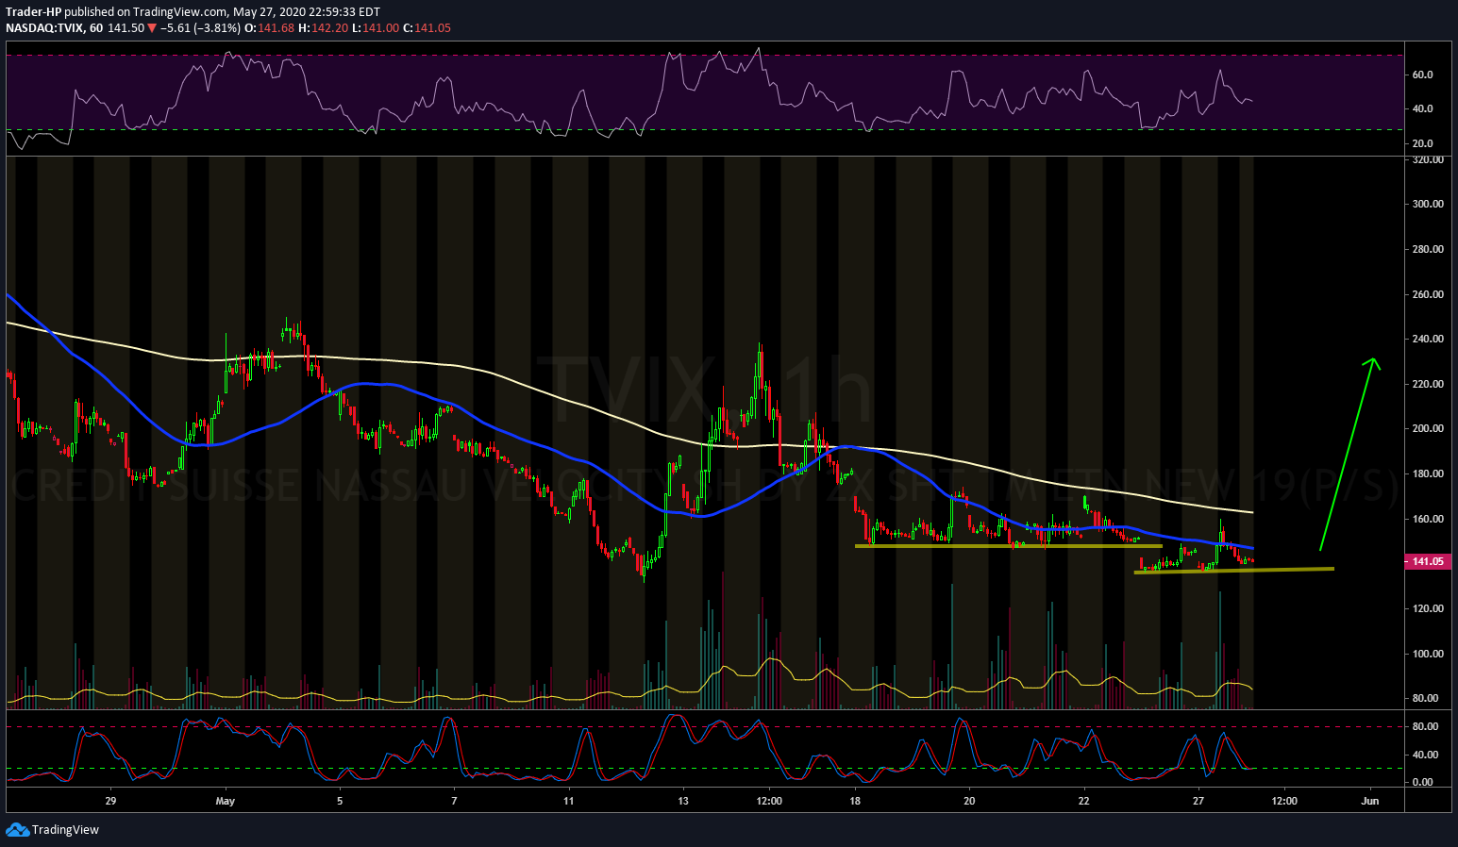Viewport: 1458px width, 847px height.
Task: Click the last price value 141.50 in header
Action: point(126,28)
